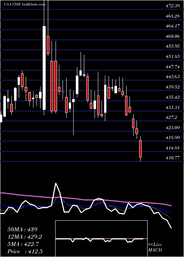Click the 5MA : 422.7 readout
Image resolution: width=184 pixels, height=257 pixels.
(x=23, y=244)
